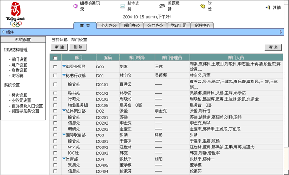This screenshot has width=289, height=175.
Task: Open the 资料中心 tab
Action: [x=202, y=26]
